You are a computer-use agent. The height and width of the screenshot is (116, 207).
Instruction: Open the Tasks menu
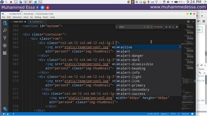point(45,17)
